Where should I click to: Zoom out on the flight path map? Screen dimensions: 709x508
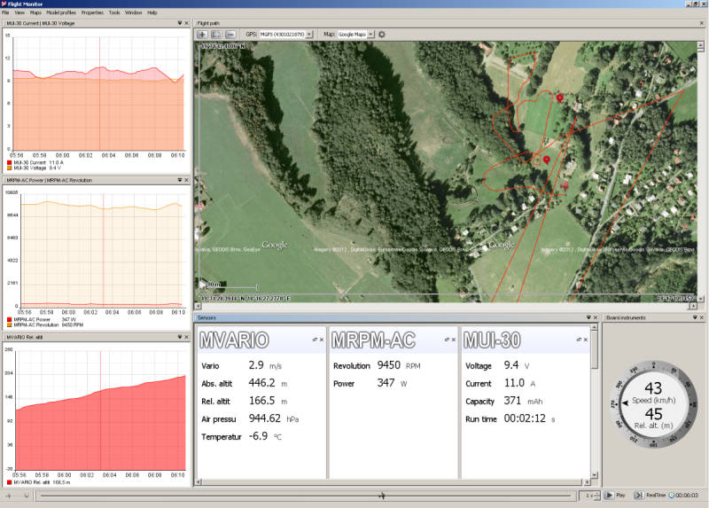[230, 35]
